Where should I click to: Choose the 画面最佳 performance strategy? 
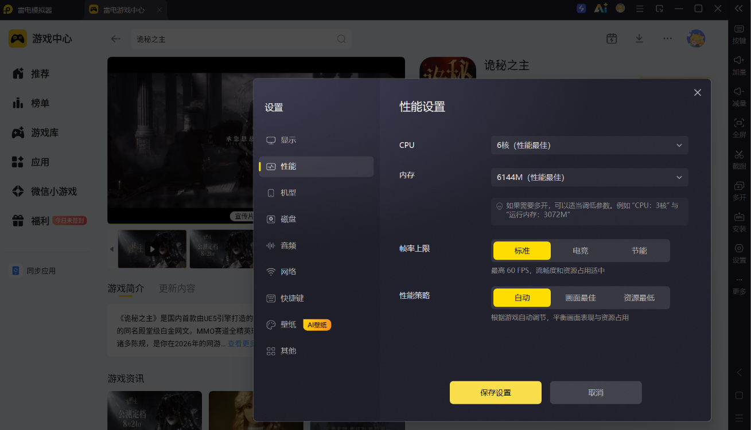click(581, 298)
